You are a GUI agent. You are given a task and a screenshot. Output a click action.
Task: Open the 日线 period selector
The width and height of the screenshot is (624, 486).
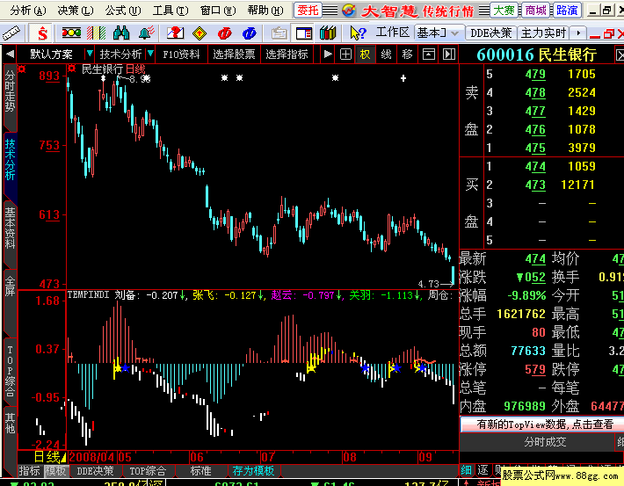click(x=49, y=457)
